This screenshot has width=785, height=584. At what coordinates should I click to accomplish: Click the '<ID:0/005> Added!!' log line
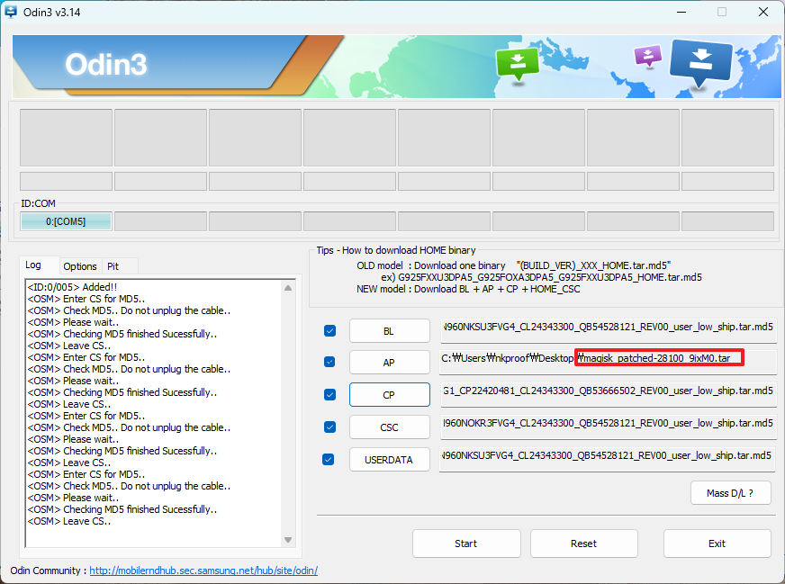(x=73, y=287)
